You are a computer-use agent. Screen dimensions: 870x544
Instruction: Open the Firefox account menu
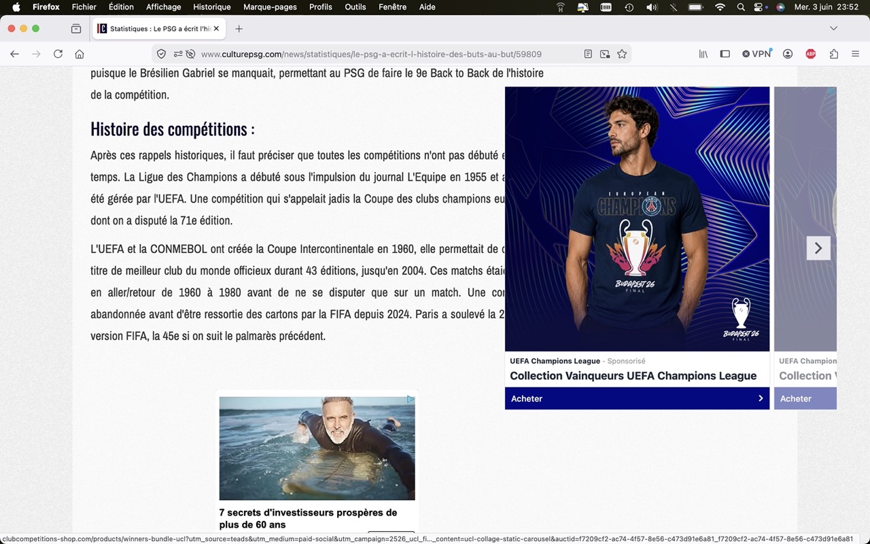tap(788, 54)
